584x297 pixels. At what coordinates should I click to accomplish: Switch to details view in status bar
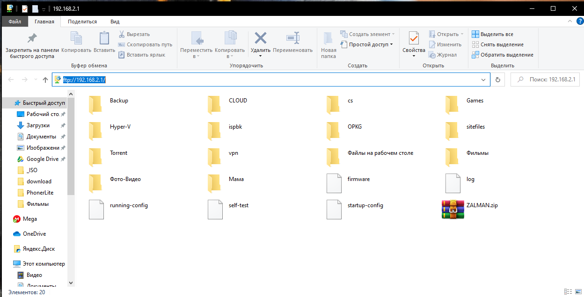pyautogui.click(x=568, y=292)
